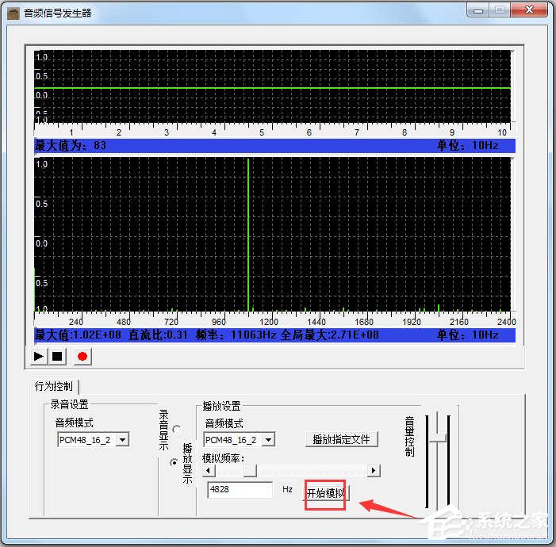Click the green spectrum peak line
Viewport: 556px width, 547px height.
[248, 235]
